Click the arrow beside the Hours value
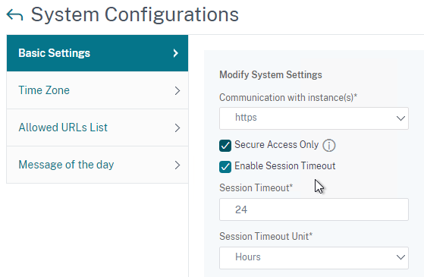 pos(400,257)
